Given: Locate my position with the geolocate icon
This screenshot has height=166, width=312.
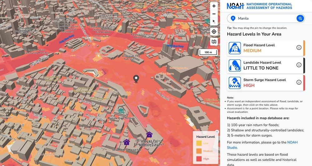Looking at the screenshot, I should pos(214,32).
